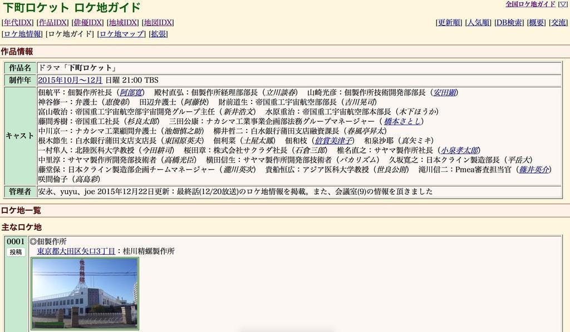The height and width of the screenshot is (332, 570).
Task: Click the entry number 0001
Action: 16,241
